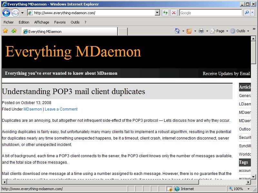Screen dimensions: 258x193
Task: Expand the RSS feeds dropdown arrow
Action: (x=195, y=31)
